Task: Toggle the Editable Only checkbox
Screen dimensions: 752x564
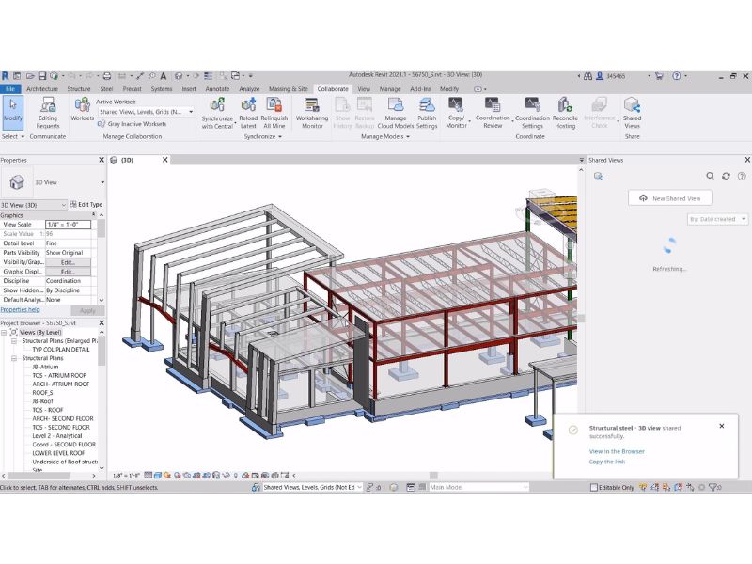Action: (594, 488)
